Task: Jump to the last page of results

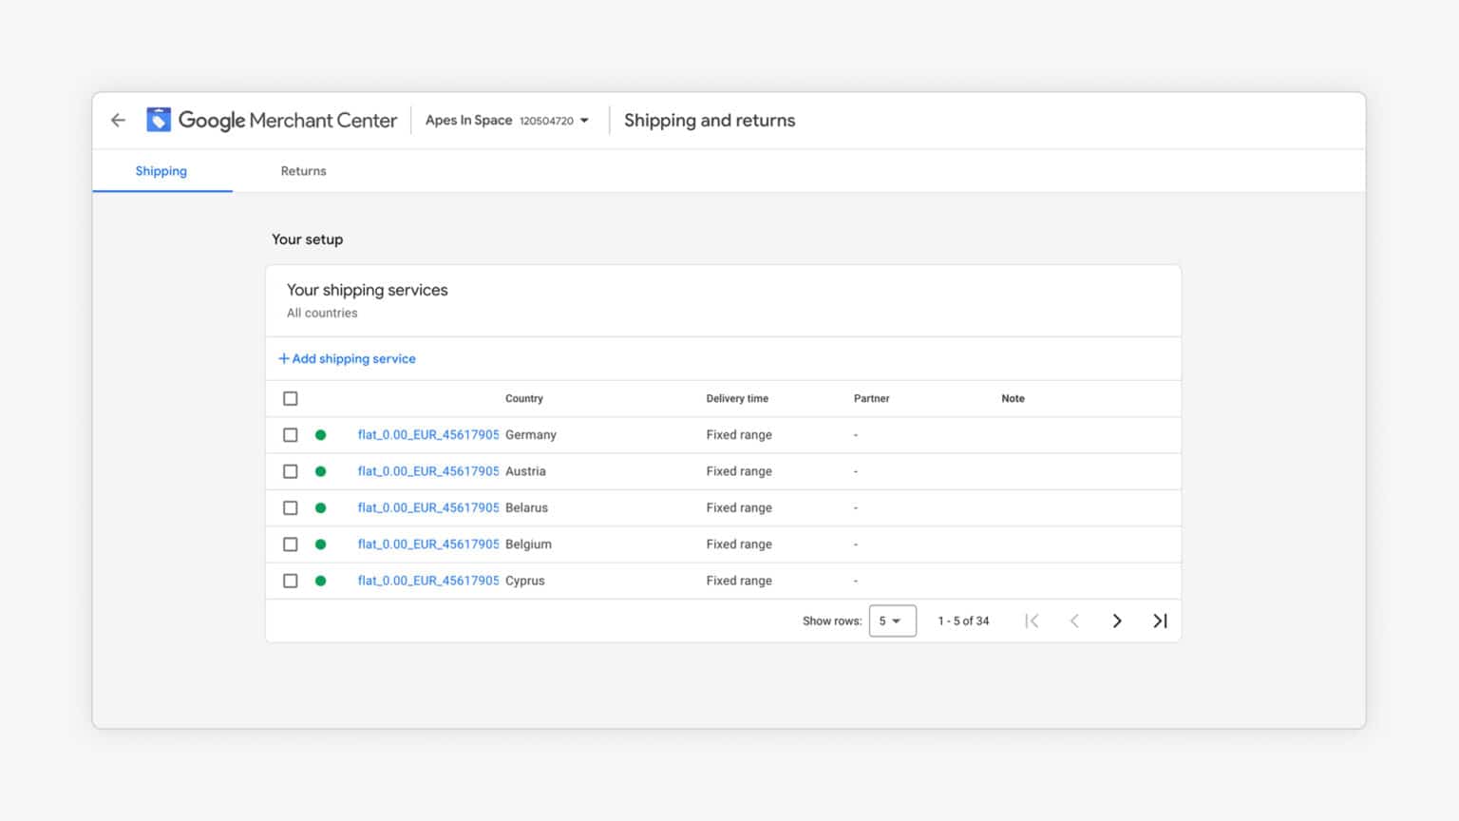Action: coord(1160,621)
